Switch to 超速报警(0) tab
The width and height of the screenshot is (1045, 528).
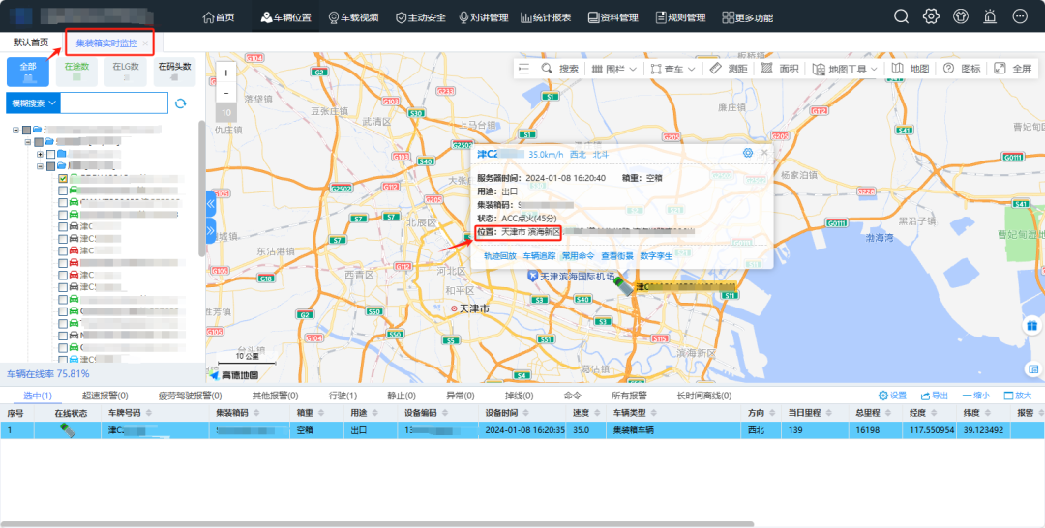105,396
